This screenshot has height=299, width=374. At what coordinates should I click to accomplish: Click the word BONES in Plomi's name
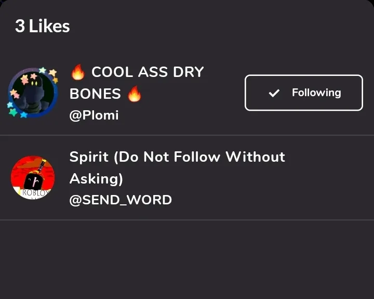[x=95, y=94]
